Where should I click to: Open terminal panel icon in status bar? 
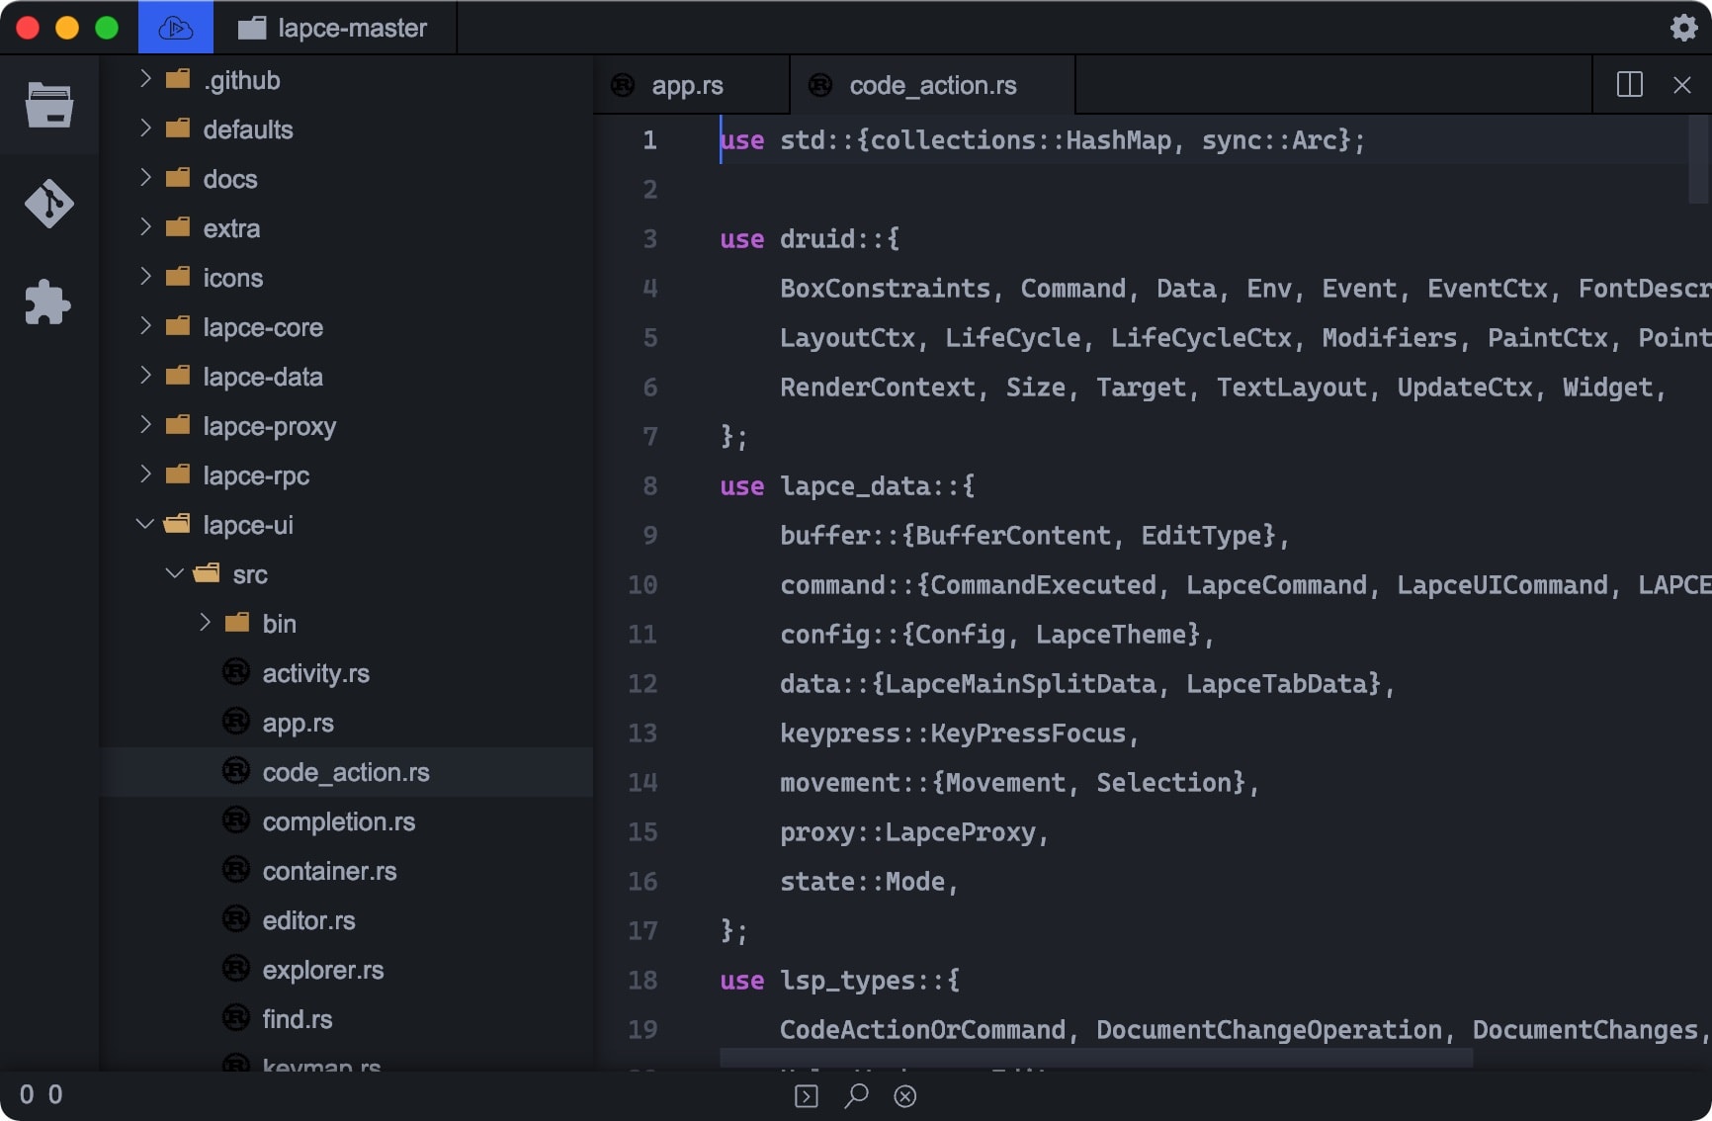(807, 1095)
